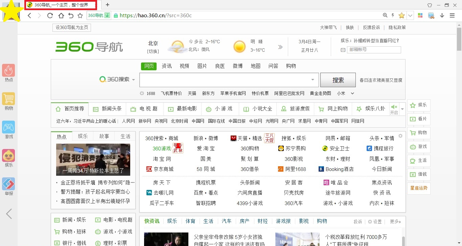Viewport: 462px width, 246px height.
Task: Open the 换肤 skin change link
Action: click(350, 27)
